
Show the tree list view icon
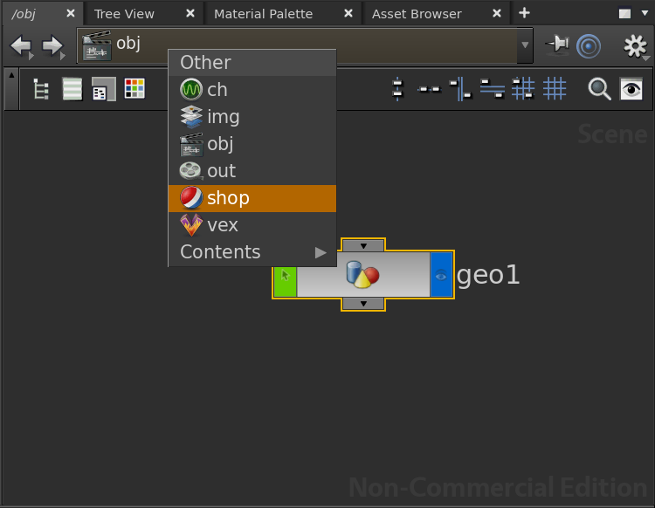(41, 89)
